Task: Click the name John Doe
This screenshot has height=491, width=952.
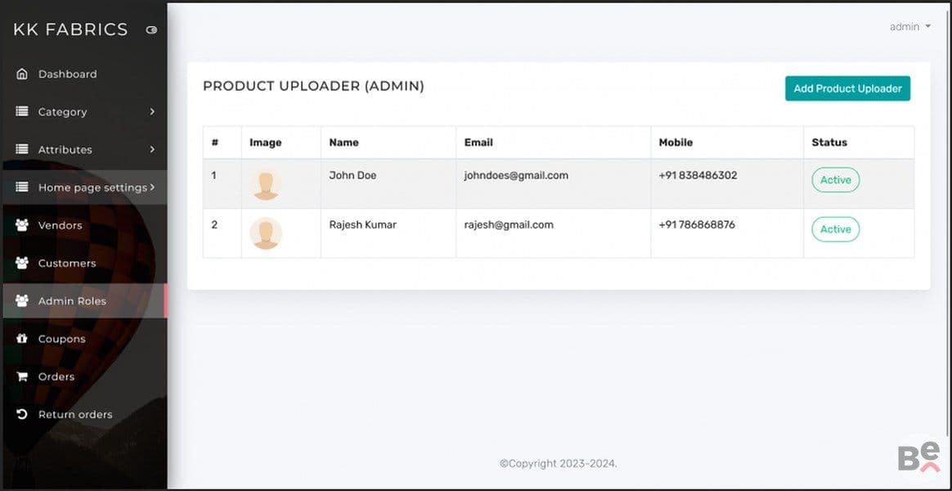Action: point(353,176)
